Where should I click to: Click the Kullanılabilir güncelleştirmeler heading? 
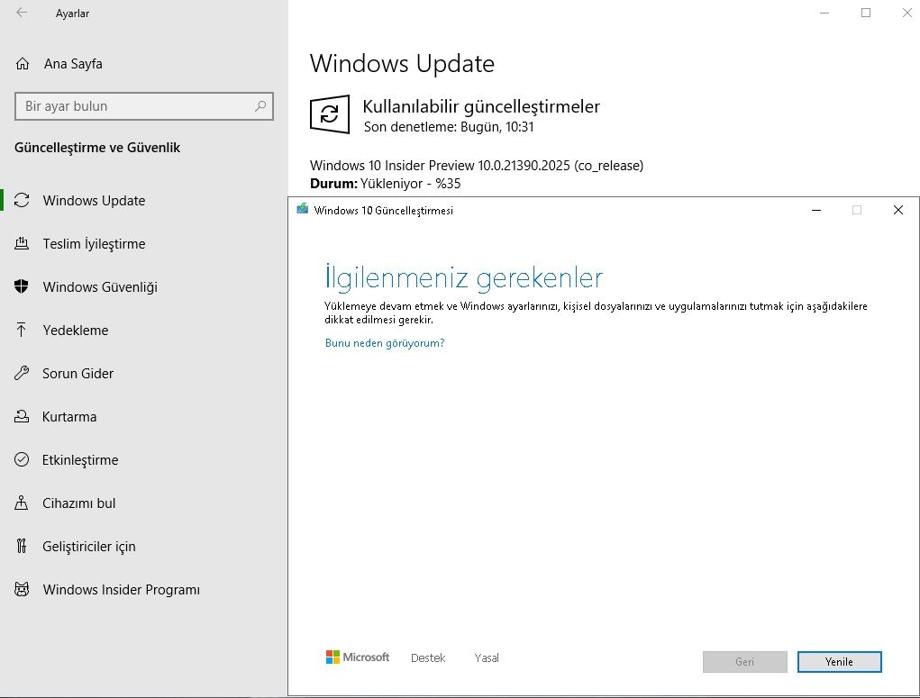click(481, 106)
